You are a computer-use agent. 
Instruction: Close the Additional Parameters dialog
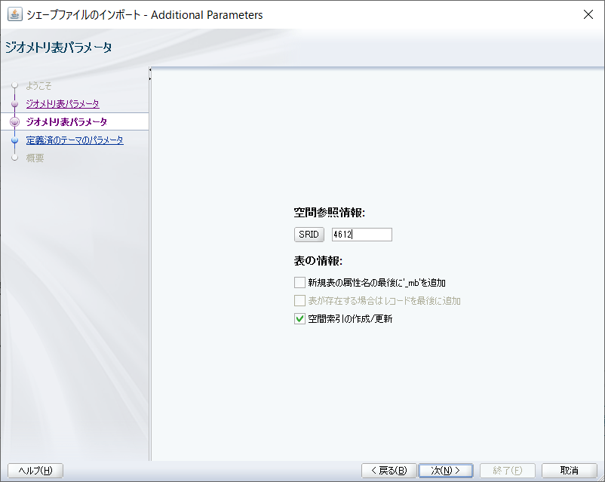[x=588, y=14]
